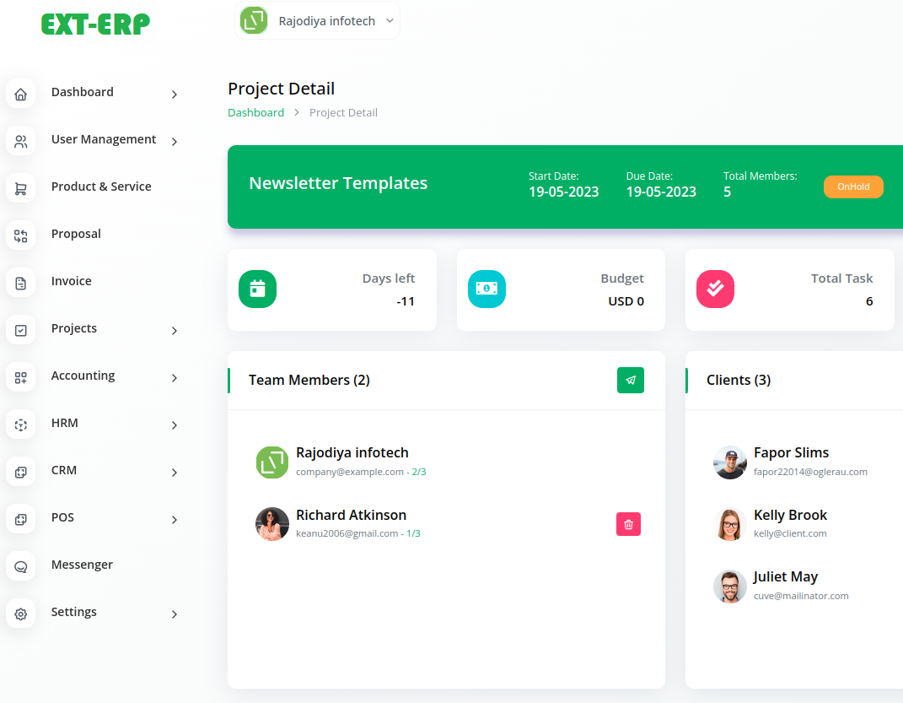This screenshot has width=903, height=703.
Task: Click the Messenger chat bubble icon
Action: (x=21, y=566)
